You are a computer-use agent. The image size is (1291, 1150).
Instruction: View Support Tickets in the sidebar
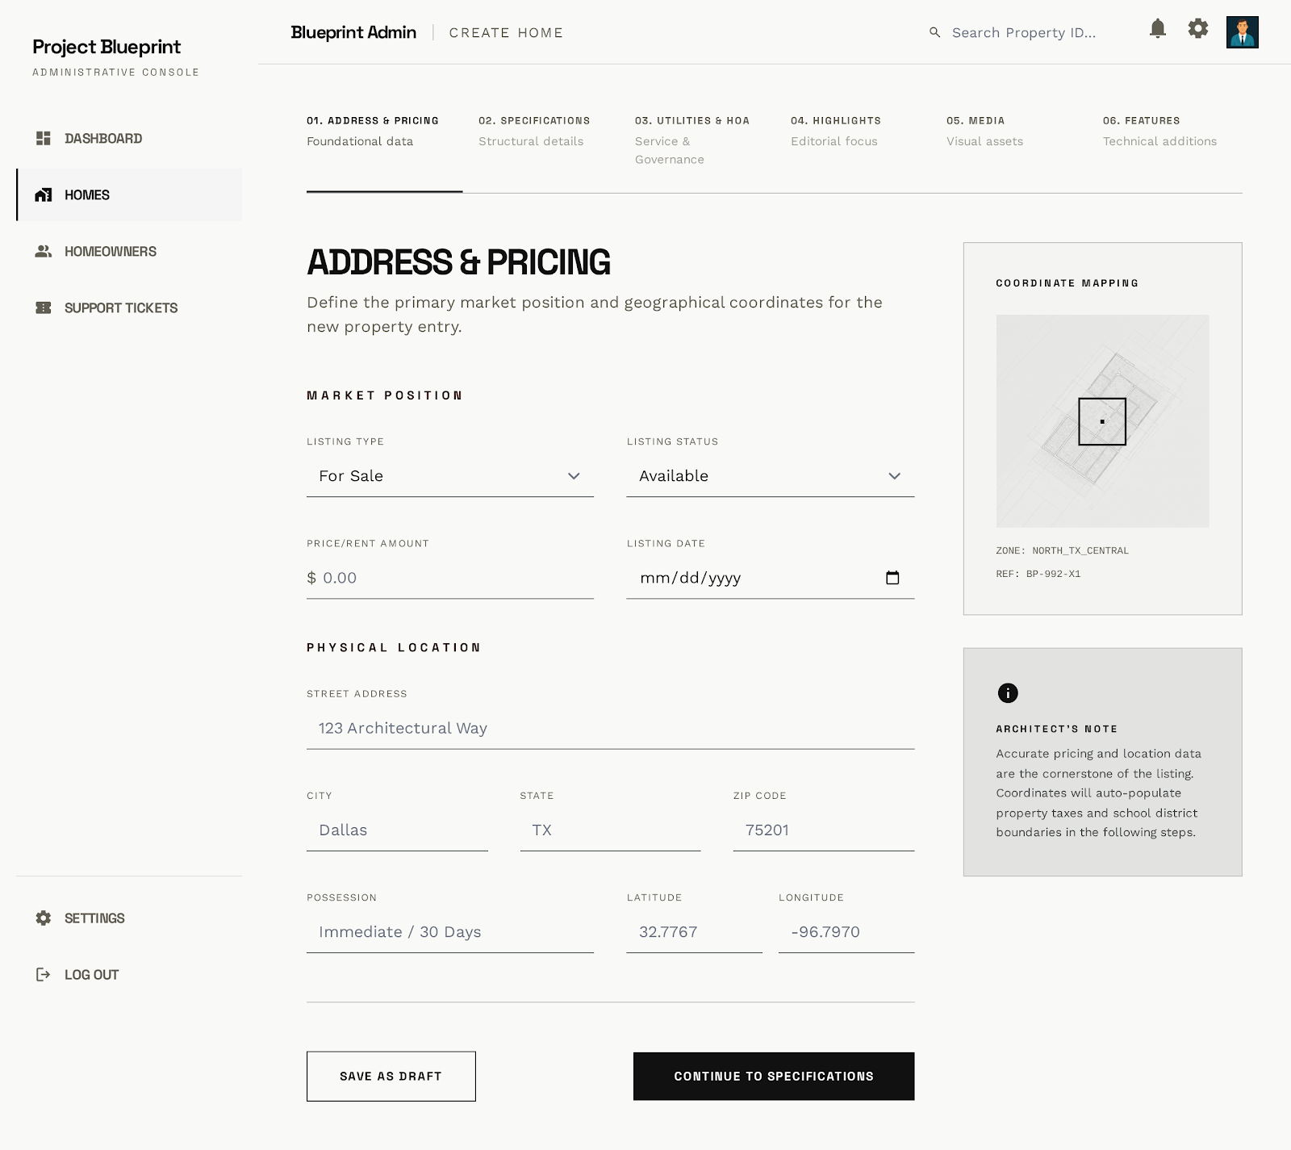point(121,307)
